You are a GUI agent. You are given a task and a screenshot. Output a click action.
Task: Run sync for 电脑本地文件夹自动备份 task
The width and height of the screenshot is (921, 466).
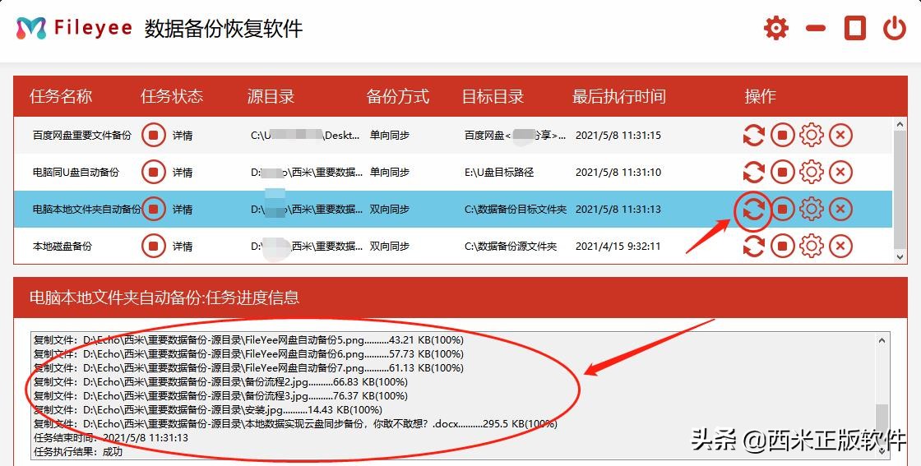pos(753,209)
